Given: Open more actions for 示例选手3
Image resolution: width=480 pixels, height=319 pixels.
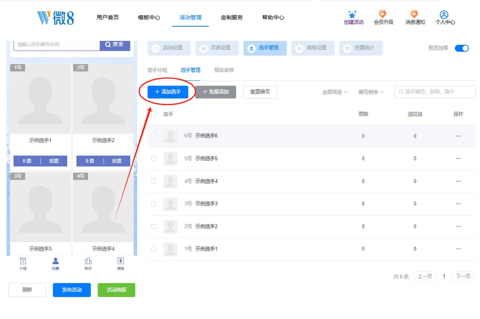Looking at the screenshot, I should point(458,204).
